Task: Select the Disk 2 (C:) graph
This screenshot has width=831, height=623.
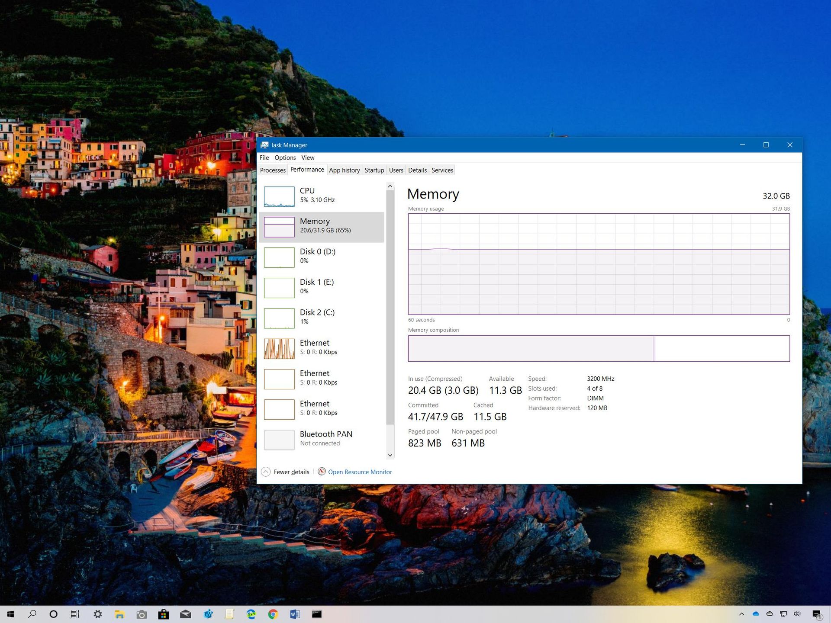Action: point(322,317)
